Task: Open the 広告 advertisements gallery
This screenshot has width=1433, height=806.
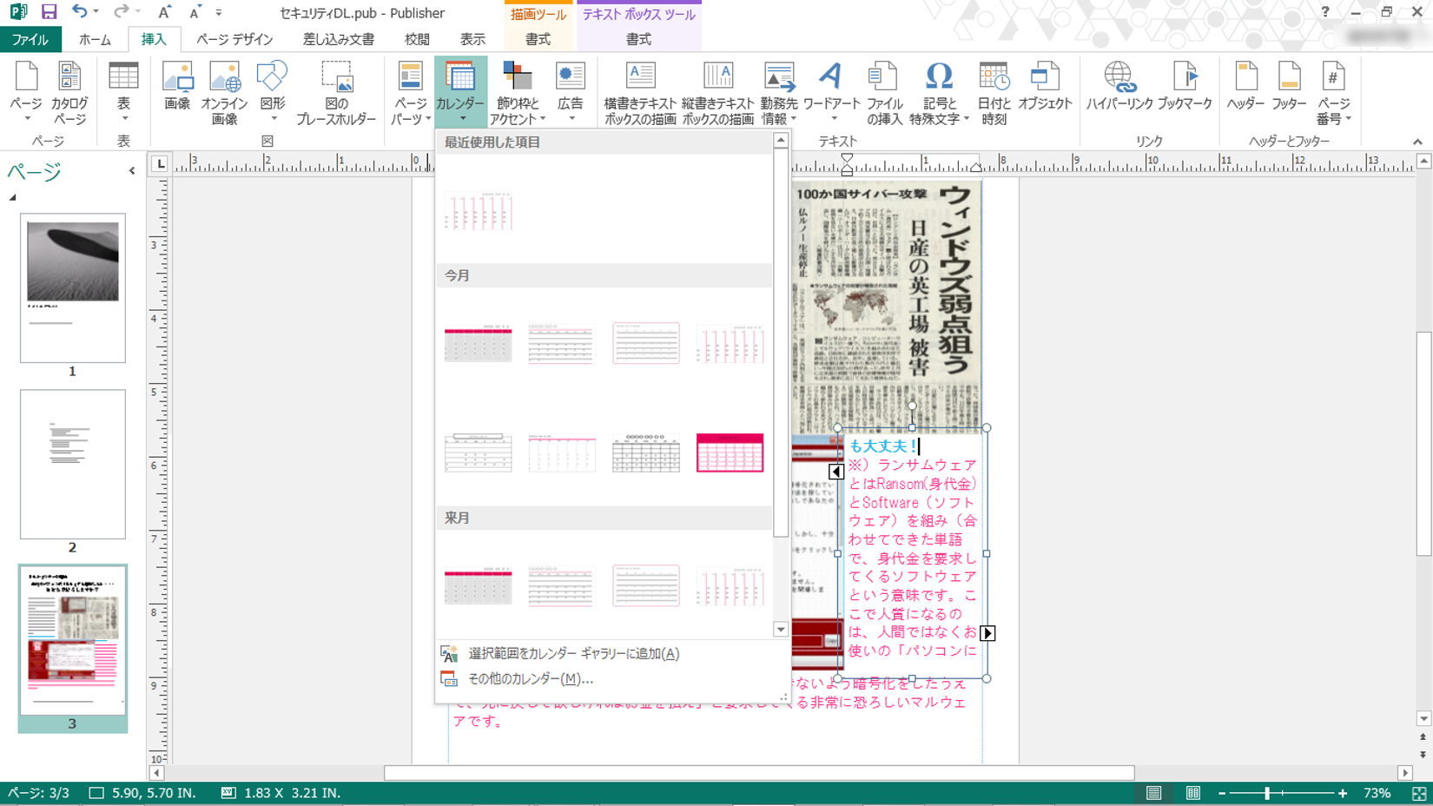Action: [x=571, y=93]
